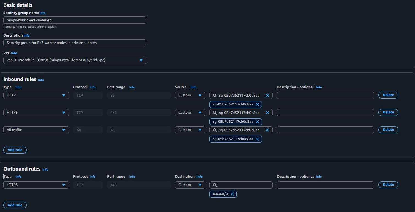Dismiss the security group tag under HTTPS rule
This screenshot has height=212, width=415.
(257, 122)
